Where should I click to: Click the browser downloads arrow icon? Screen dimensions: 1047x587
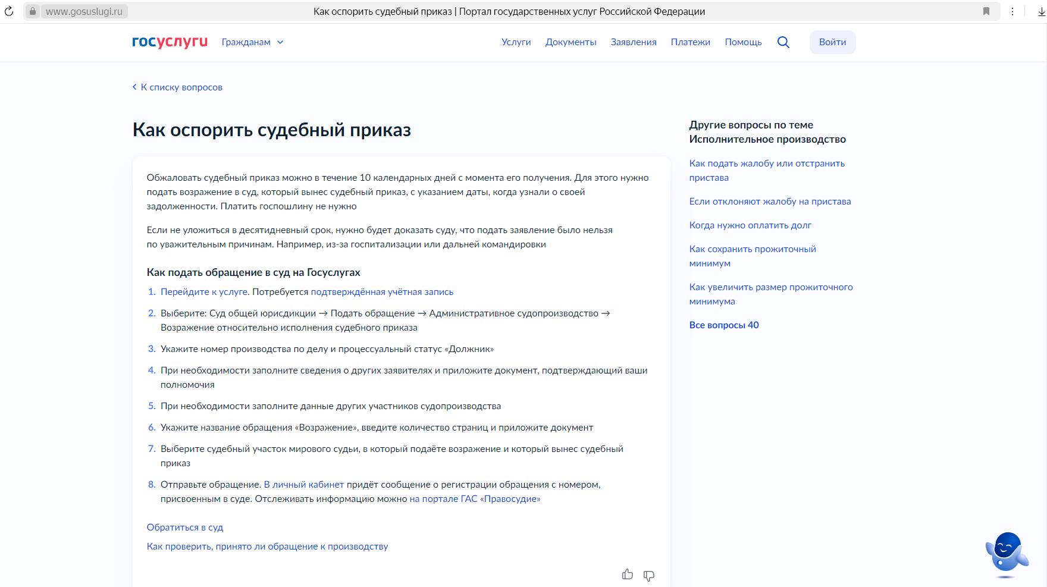coord(1038,11)
